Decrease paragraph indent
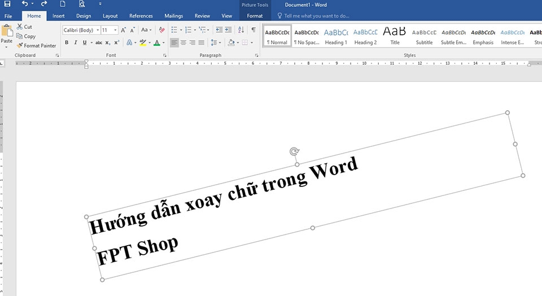Viewport: 542px width, 296px height. tap(219, 30)
